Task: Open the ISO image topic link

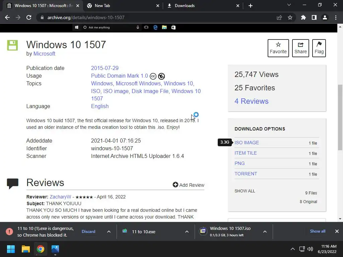Action: coord(116,91)
